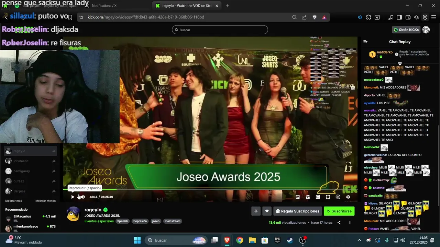
Task: Open Steam from the taskbar
Action: pyautogui.click(x=290, y=240)
